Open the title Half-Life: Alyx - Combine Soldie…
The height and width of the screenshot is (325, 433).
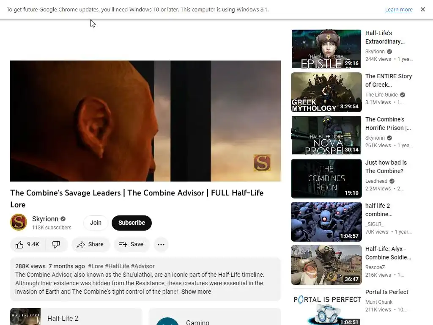(388, 253)
